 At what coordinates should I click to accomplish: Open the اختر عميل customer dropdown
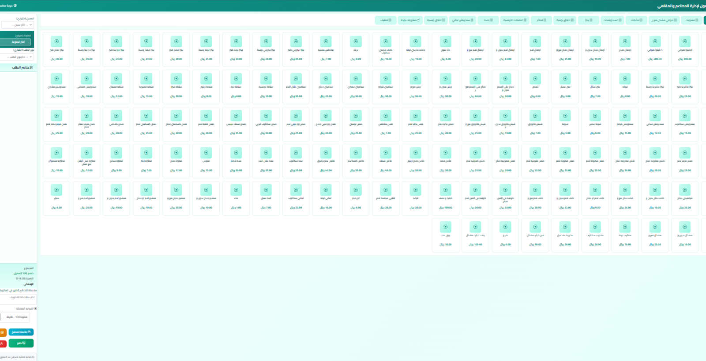18,25
